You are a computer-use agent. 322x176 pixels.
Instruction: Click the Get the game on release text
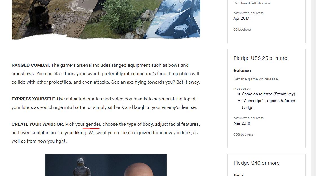[x=256, y=79]
